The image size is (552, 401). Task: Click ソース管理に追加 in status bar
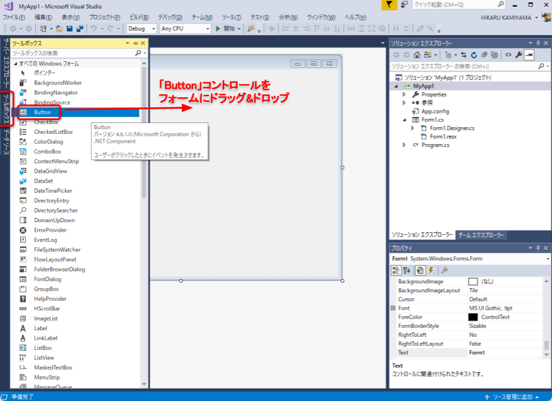tap(512, 397)
